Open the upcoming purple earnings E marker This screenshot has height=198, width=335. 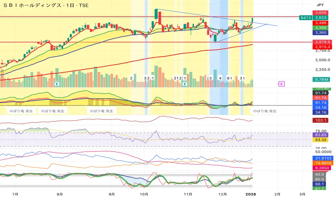281,84
